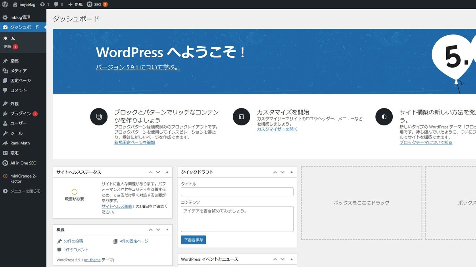Toggle WordPress イベントとニュース panel
The width and height of the screenshot is (476, 267).
292,259
